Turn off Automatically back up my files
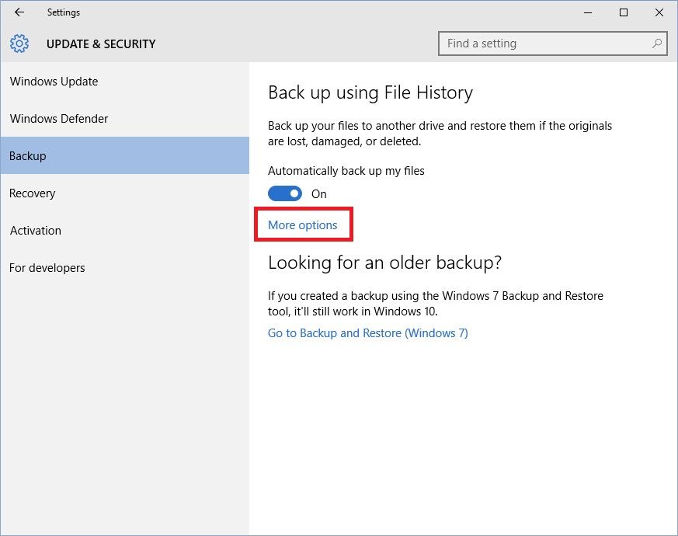This screenshot has height=536, width=678. point(285,193)
